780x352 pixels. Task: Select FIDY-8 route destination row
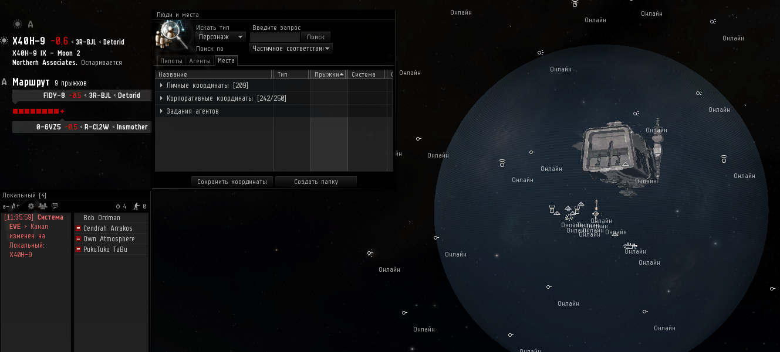(x=82, y=95)
